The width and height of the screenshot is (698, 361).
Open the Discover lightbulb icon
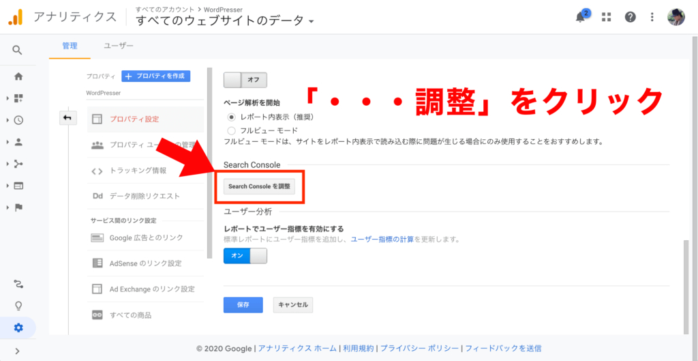pyautogui.click(x=18, y=305)
